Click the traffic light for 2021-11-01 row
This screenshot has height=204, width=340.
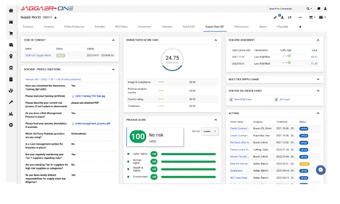click(x=287, y=56)
